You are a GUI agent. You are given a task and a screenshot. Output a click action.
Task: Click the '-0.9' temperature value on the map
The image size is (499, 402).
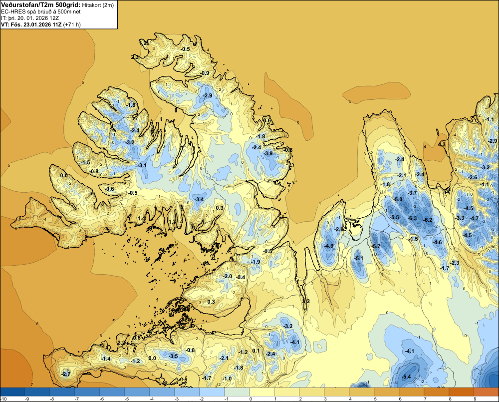tap(205, 73)
